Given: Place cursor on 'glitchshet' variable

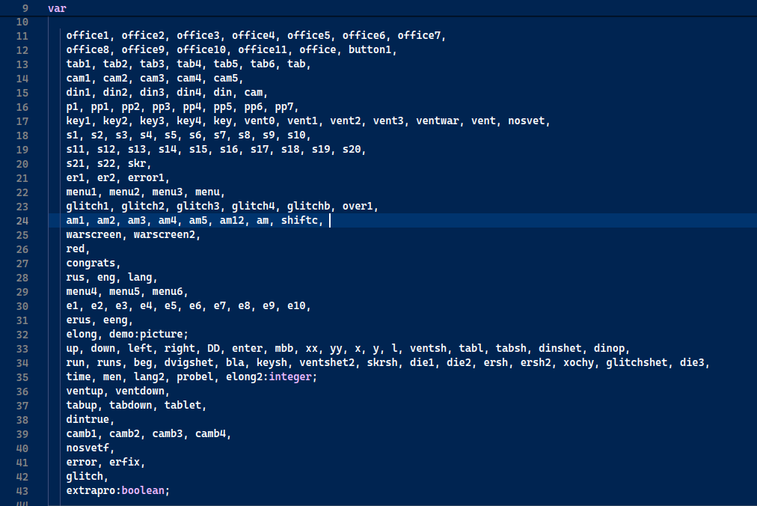Looking at the screenshot, I should click(636, 363).
